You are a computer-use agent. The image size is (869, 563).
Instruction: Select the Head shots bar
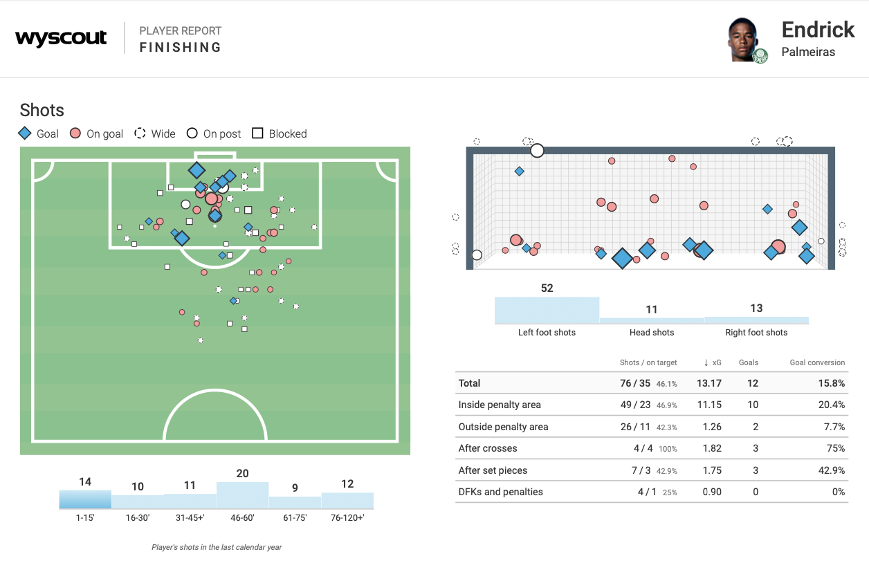[x=652, y=321]
